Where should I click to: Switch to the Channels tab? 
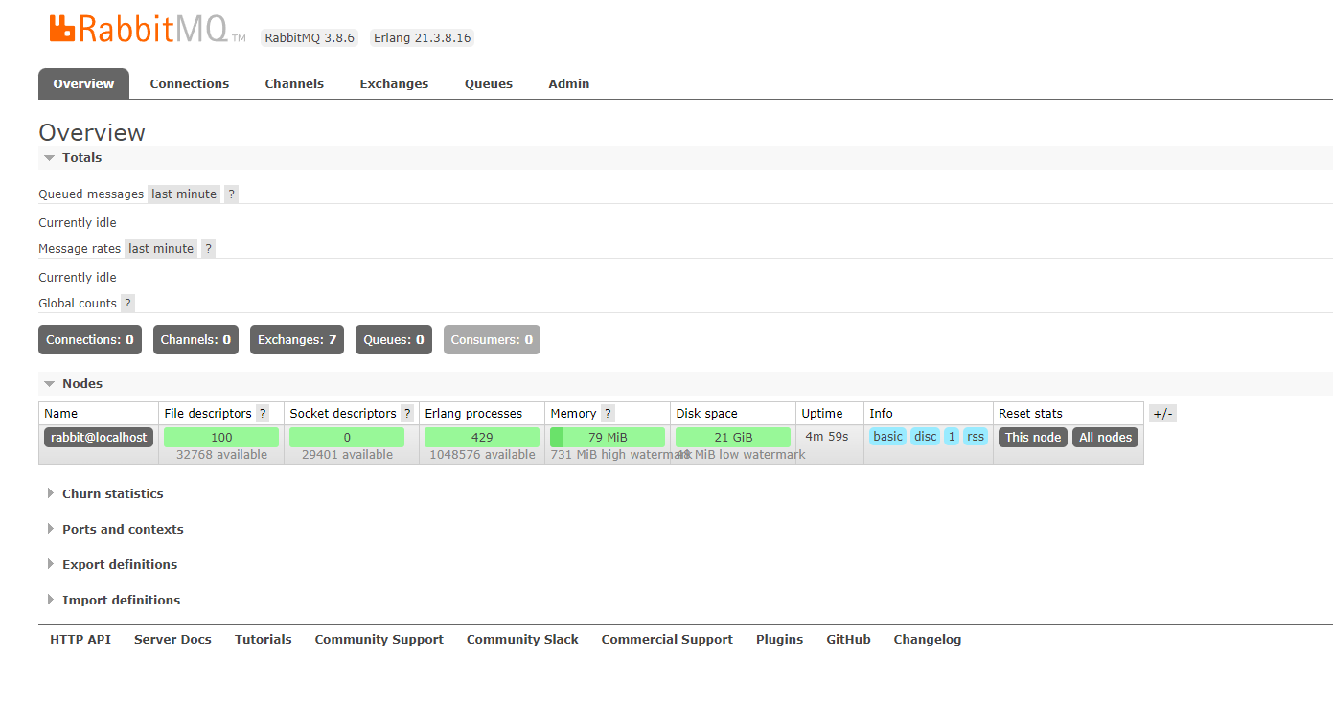(294, 83)
